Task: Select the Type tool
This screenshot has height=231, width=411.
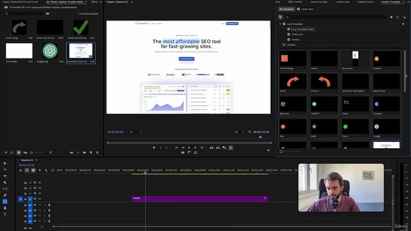Action: (x=5, y=214)
